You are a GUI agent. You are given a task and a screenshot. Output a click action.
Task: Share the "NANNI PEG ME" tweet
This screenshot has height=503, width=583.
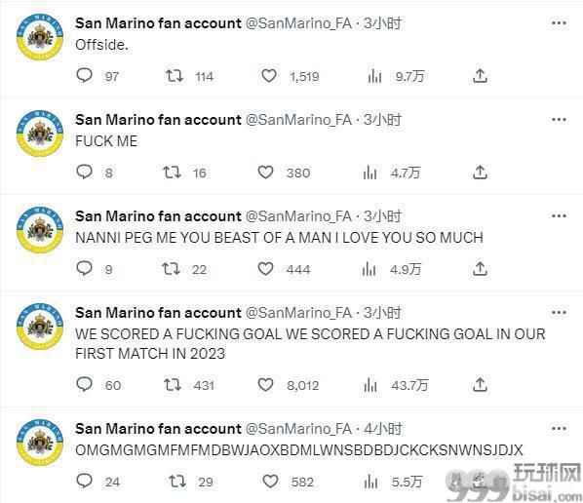pyautogui.click(x=480, y=269)
